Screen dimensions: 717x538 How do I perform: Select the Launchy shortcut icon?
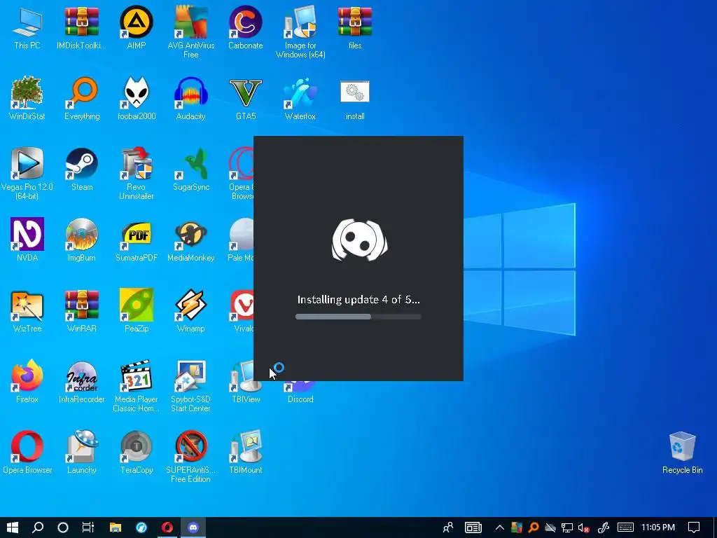(x=81, y=446)
